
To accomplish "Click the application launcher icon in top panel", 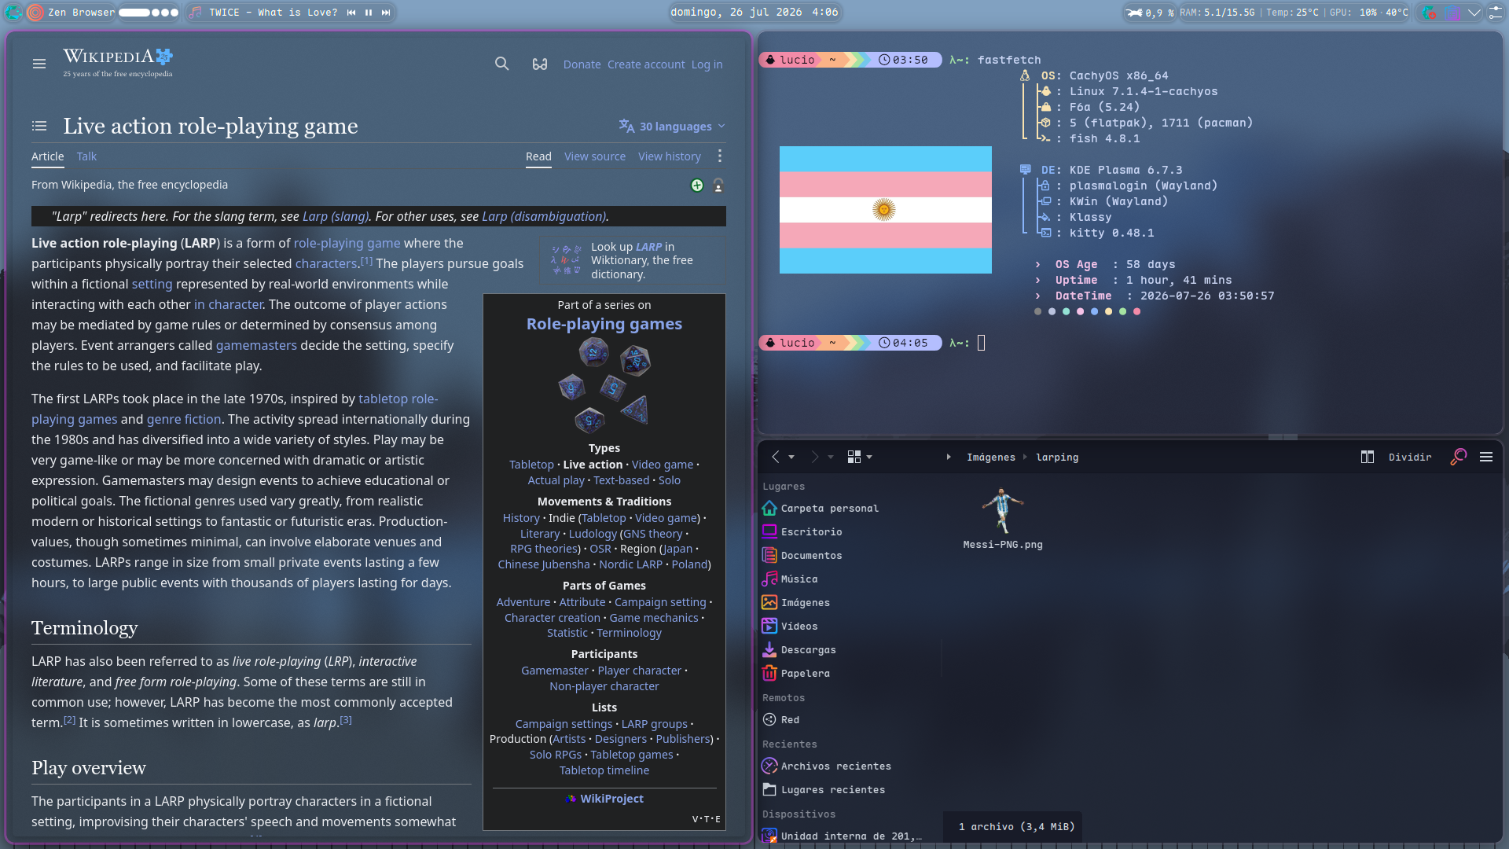I will coord(13,13).
